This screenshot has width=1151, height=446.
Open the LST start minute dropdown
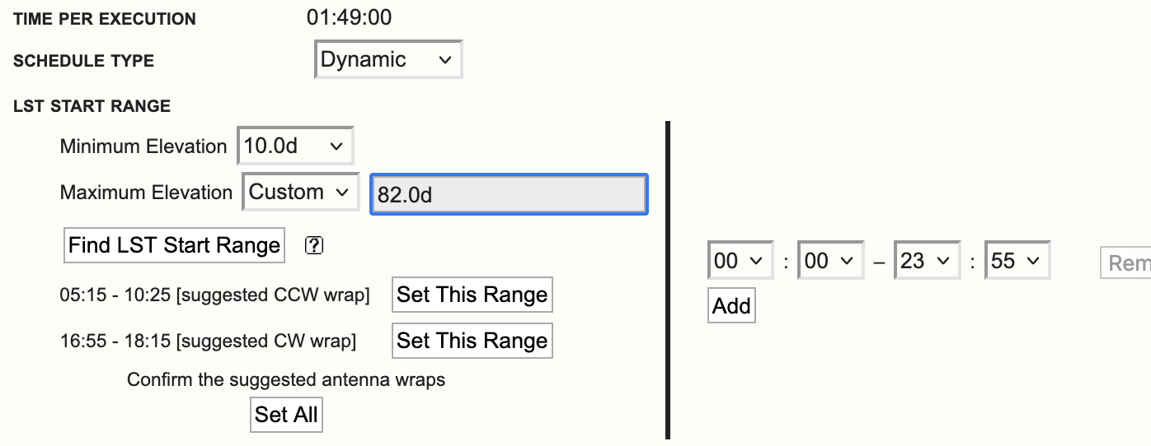pos(830,262)
